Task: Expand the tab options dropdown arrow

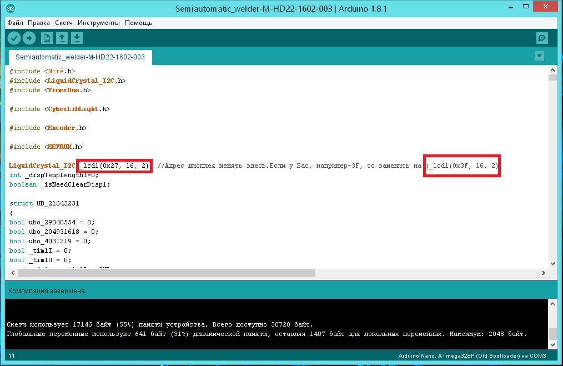Action: pos(539,56)
